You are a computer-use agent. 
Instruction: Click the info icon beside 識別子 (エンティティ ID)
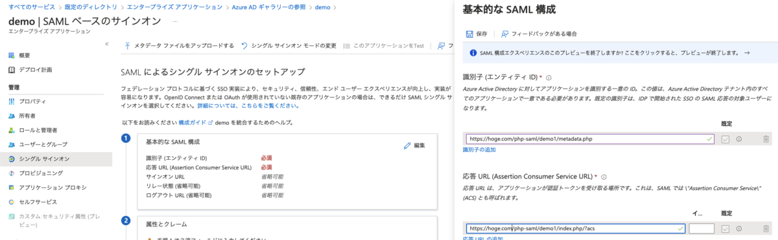[x=548, y=78]
